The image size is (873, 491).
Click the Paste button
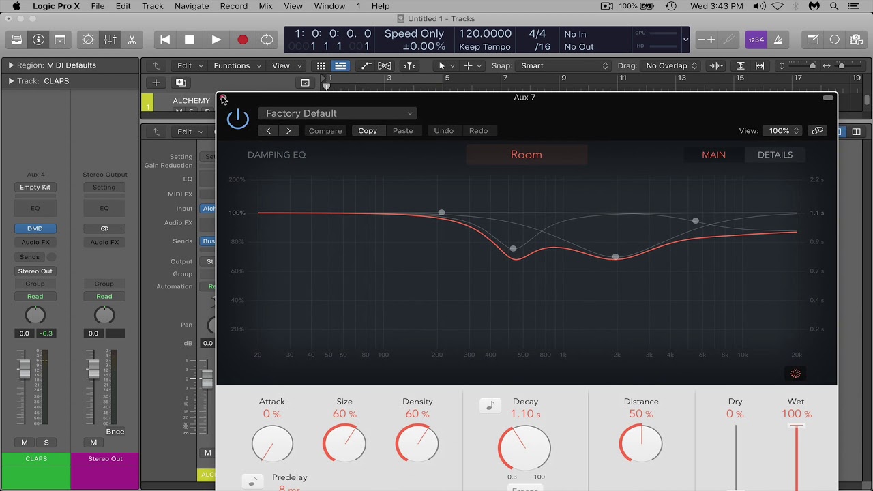click(402, 131)
